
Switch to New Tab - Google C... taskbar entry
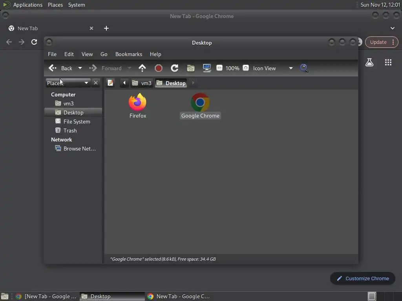point(179,296)
